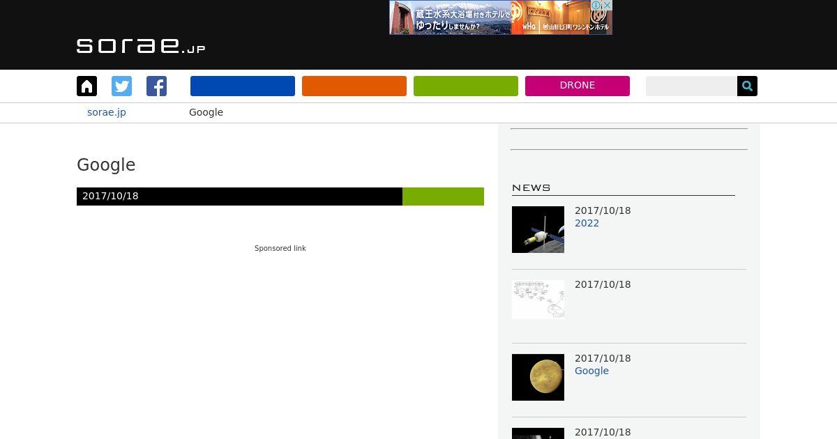
Task: Open the ad info icon on banner
Action: click(x=596, y=5)
